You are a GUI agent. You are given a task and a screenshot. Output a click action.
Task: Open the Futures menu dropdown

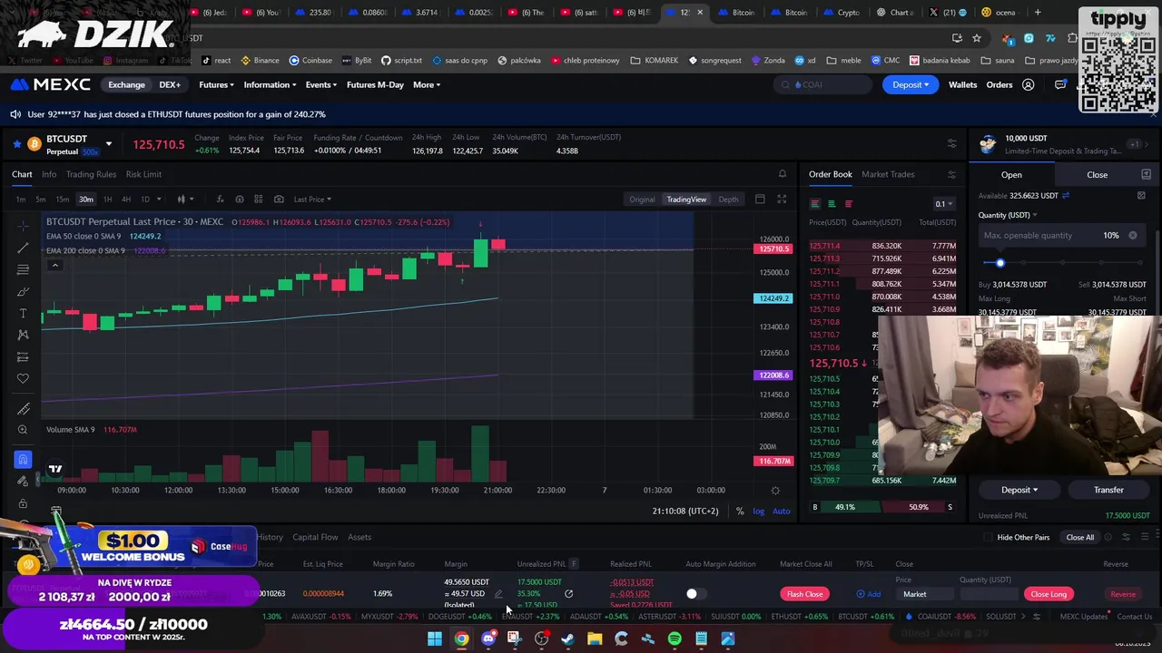(x=216, y=85)
